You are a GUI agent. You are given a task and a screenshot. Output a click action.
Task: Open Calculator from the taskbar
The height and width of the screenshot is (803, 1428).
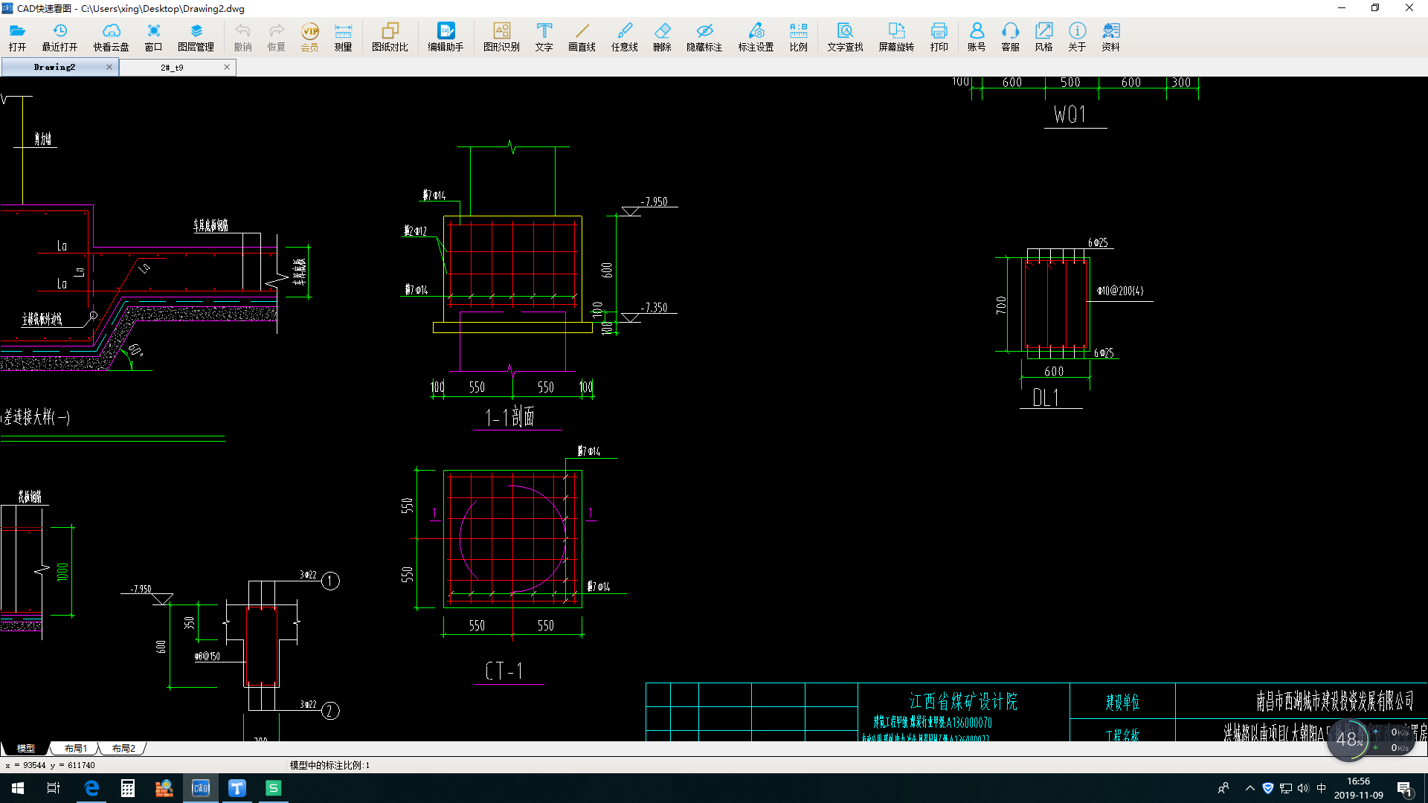[128, 788]
